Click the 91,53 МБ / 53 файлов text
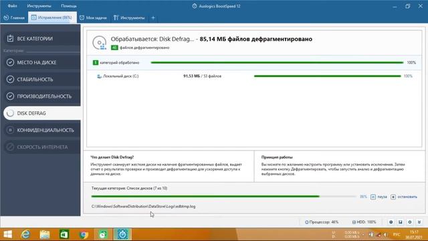 (x=202, y=76)
